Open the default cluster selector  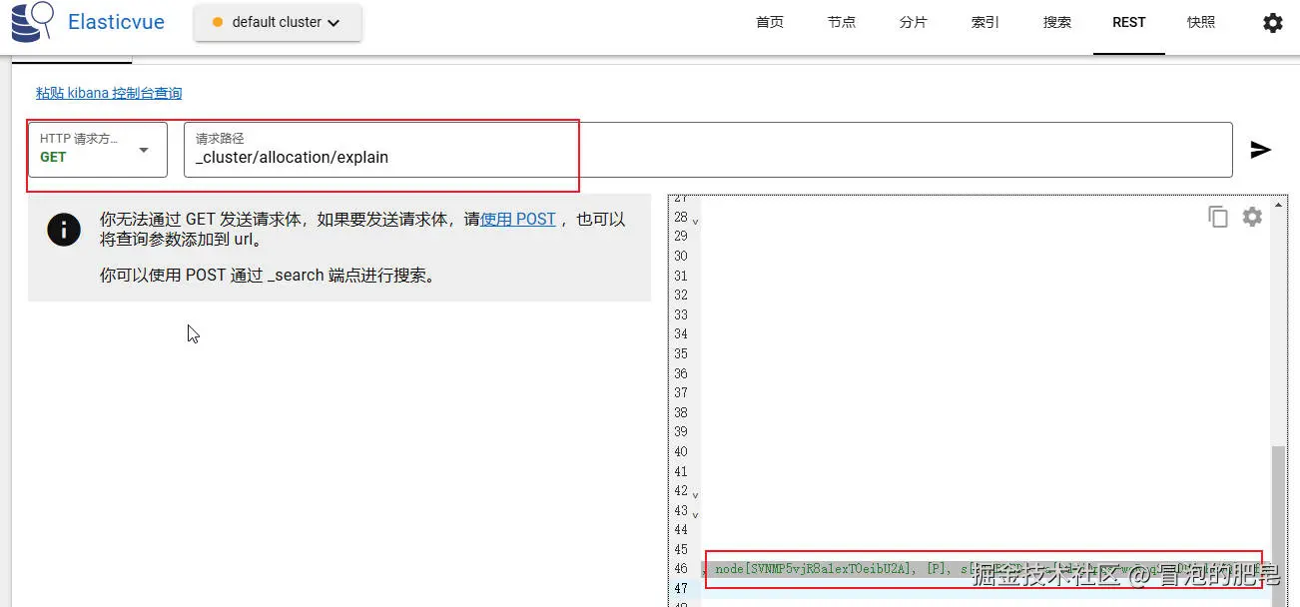278,22
